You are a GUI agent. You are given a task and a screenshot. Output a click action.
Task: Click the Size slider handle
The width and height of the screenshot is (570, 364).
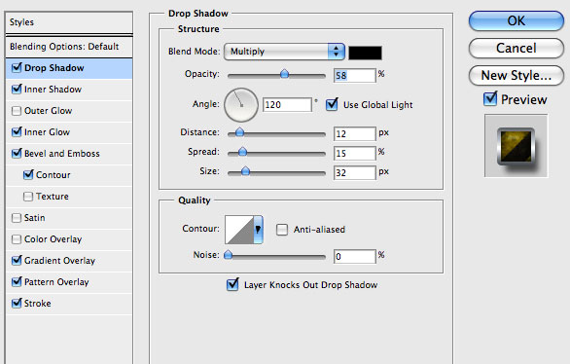tap(245, 171)
